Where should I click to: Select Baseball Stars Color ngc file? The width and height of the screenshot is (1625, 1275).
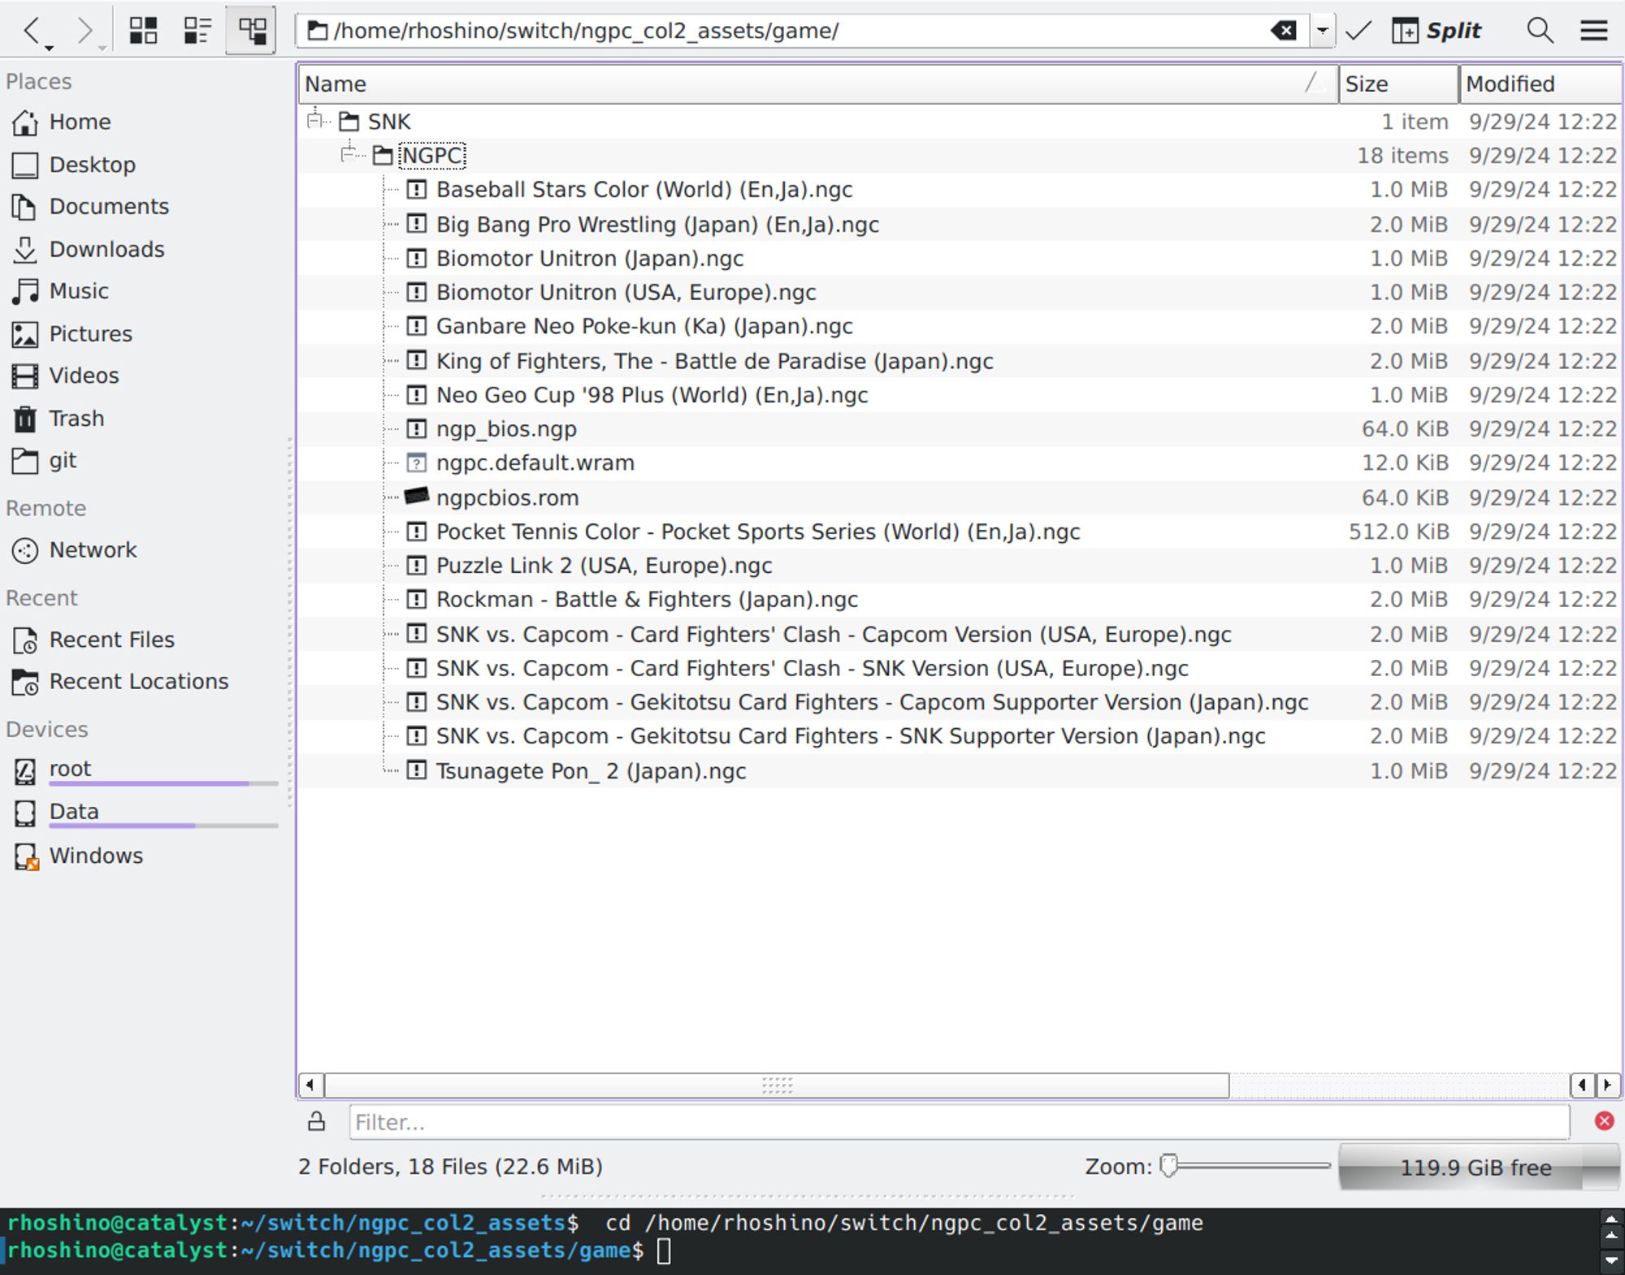pos(644,189)
